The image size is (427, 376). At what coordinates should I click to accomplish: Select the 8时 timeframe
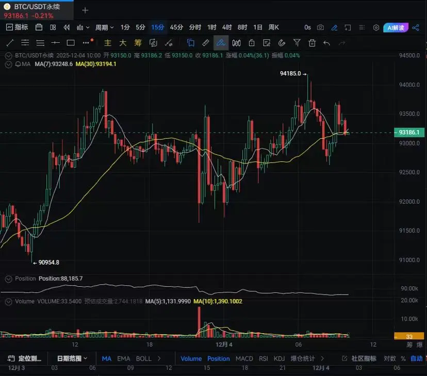[x=242, y=27]
